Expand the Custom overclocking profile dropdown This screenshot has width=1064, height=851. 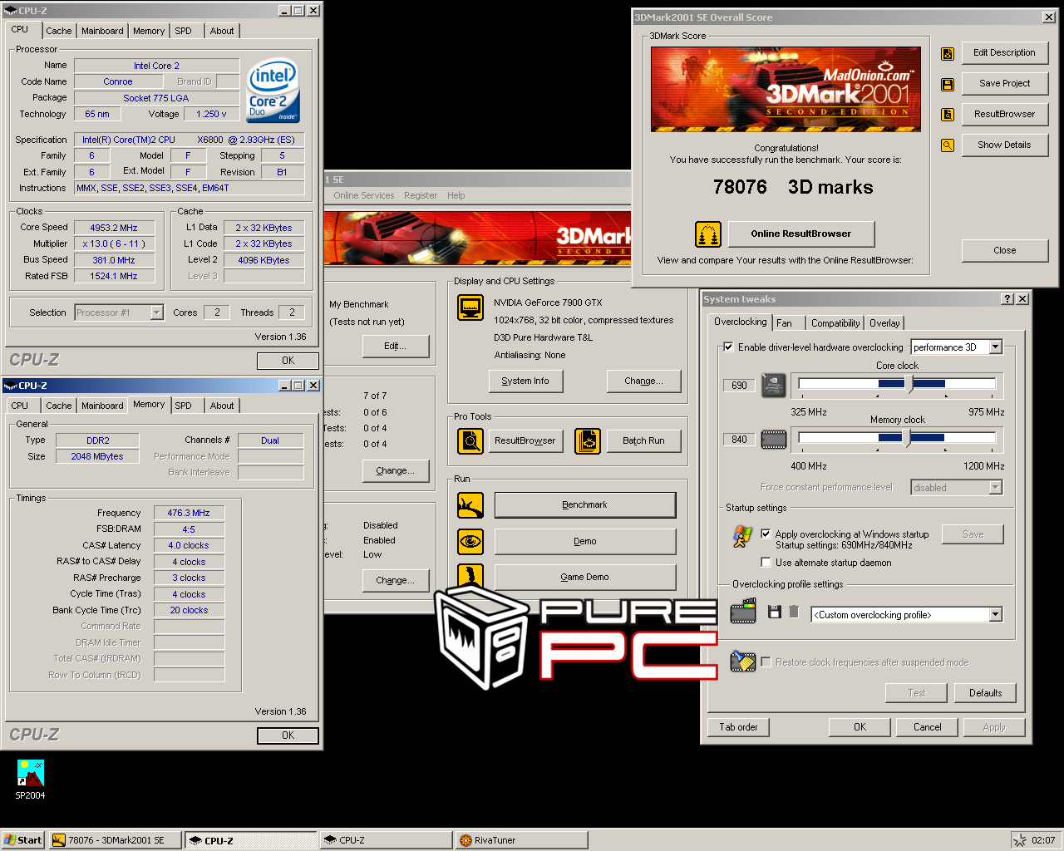996,615
